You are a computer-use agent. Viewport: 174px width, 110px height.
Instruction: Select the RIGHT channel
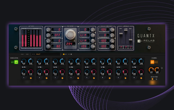(x=156, y=62)
